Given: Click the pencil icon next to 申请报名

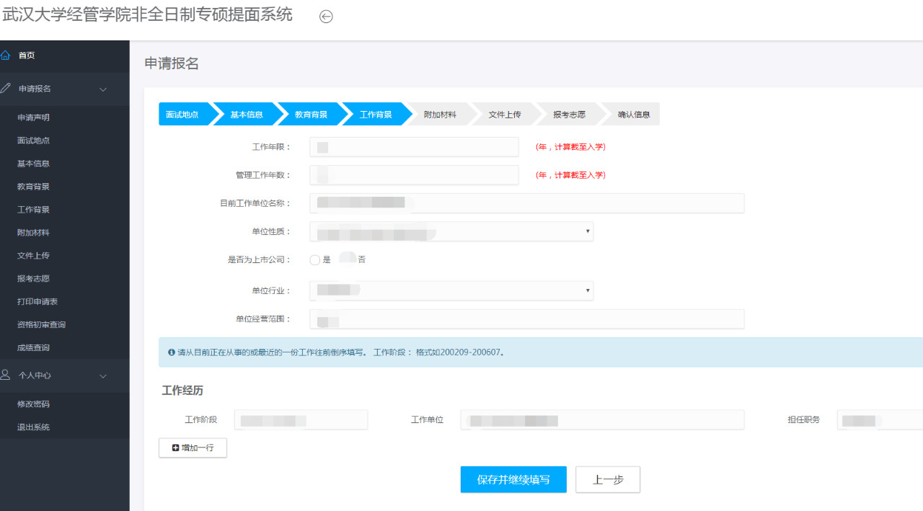Looking at the screenshot, I should tap(6, 89).
